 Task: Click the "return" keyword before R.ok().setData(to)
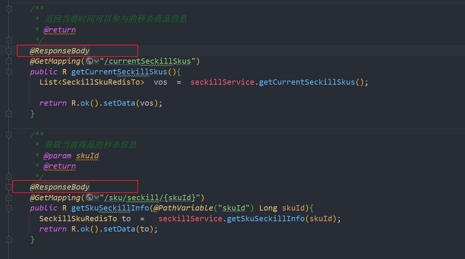(x=53, y=229)
